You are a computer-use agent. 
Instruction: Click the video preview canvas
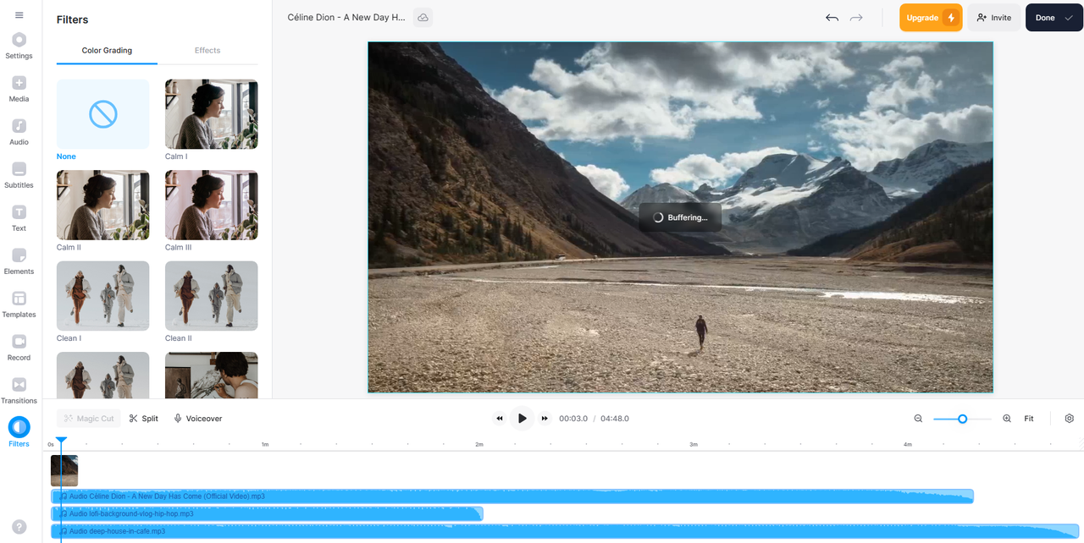click(x=680, y=217)
